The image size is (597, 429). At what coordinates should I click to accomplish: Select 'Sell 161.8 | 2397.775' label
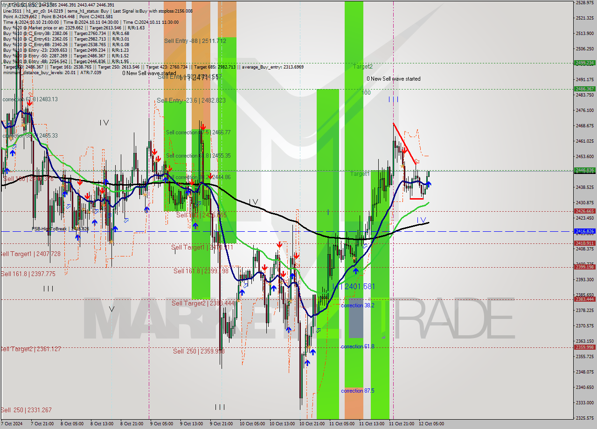(x=28, y=274)
